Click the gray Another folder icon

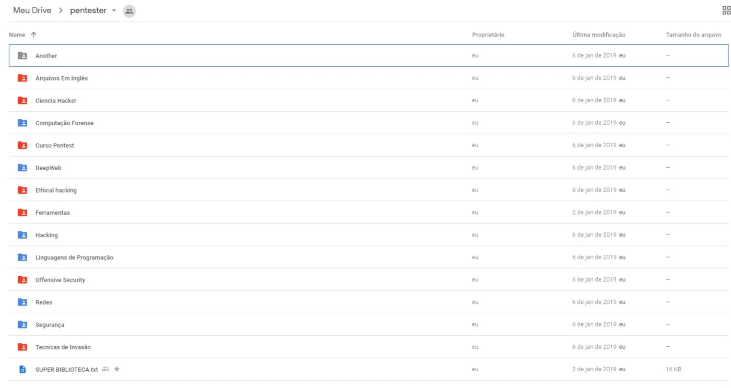[x=22, y=55]
